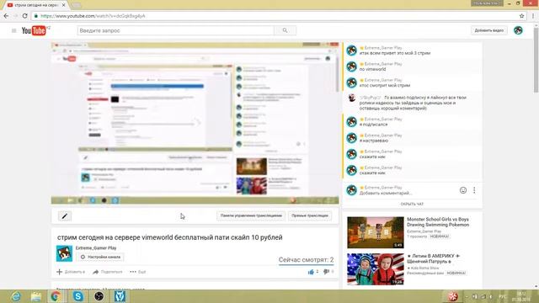The width and height of the screenshot is (539, 303).
Task: Open Internet Explorer from taskbar
Action: pyautogui.click(x=15, y=296)
